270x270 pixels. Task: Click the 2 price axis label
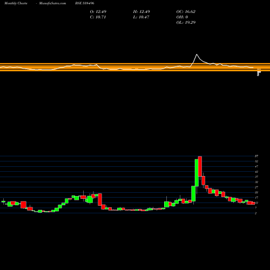(x=256, y=213)
